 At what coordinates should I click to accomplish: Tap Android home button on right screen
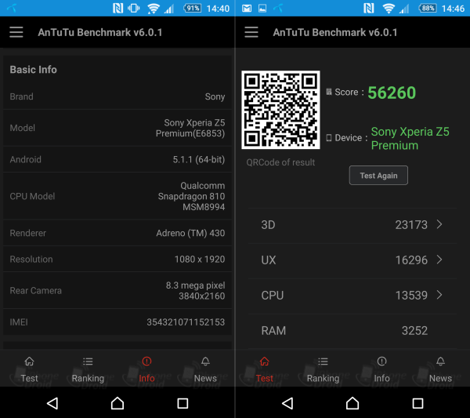[352, 403]
